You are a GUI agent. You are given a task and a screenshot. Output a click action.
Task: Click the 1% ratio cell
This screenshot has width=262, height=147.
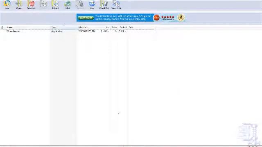pyautogui.click(x=115, y=31)
